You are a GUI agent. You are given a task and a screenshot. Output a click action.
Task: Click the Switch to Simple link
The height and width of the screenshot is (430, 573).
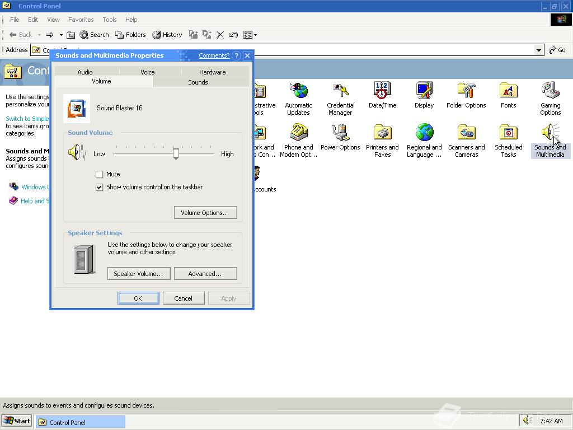click(27, 119)
